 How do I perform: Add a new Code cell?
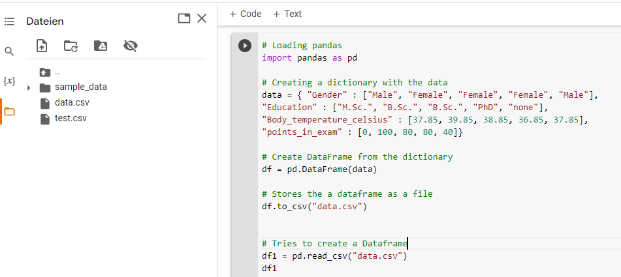[x=246, y=14]
